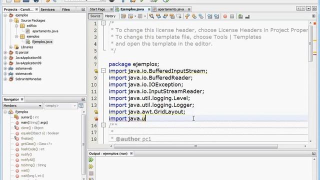The width and height of the screenshot is (320, 180).
Task: Collapse Source Packages node
Action: 11,20
